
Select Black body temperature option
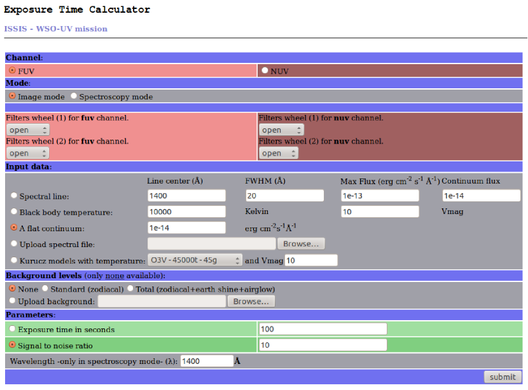click(x=14, y=212)
